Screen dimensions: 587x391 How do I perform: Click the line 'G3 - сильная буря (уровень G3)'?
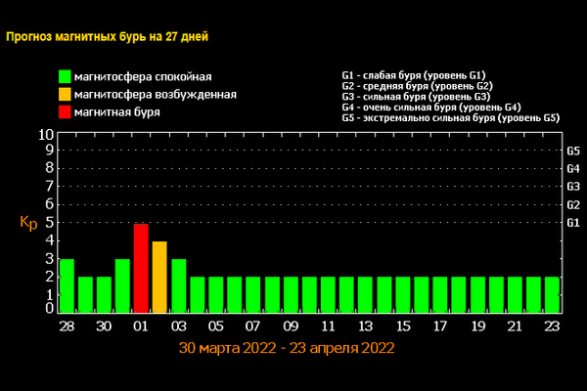click(x=416, y=97)
